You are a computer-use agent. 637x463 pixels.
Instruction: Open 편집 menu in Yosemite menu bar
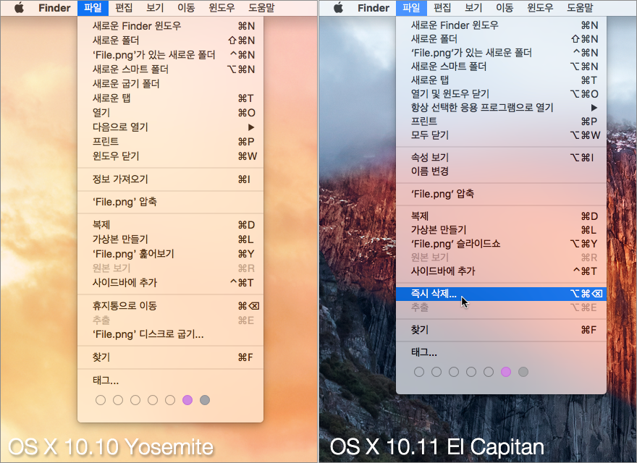coord(124,8)
